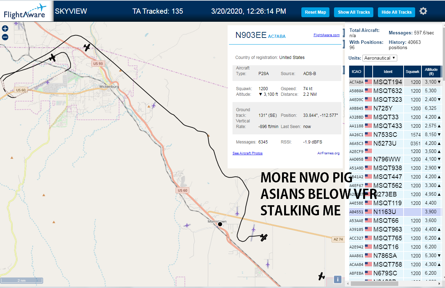
Task: Open AirFrames.org link
Action: 328,153
